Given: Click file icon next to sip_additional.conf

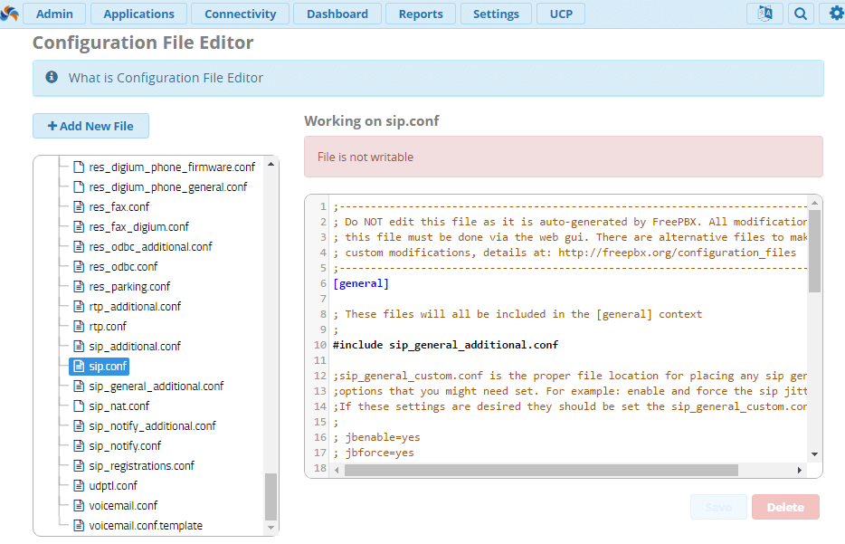Looking at the screenshot, I should [x=79, y=347].
